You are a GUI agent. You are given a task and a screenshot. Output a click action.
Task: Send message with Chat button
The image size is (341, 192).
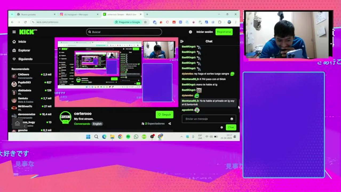(x=231, y=127)
